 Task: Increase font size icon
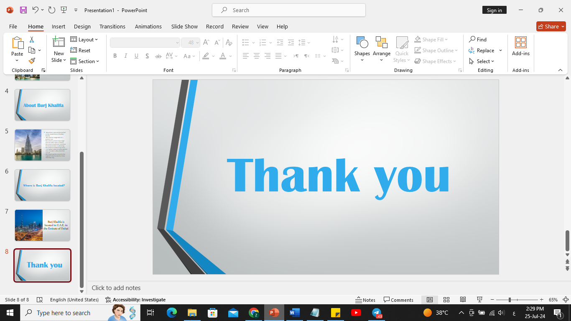click(206, 43)
